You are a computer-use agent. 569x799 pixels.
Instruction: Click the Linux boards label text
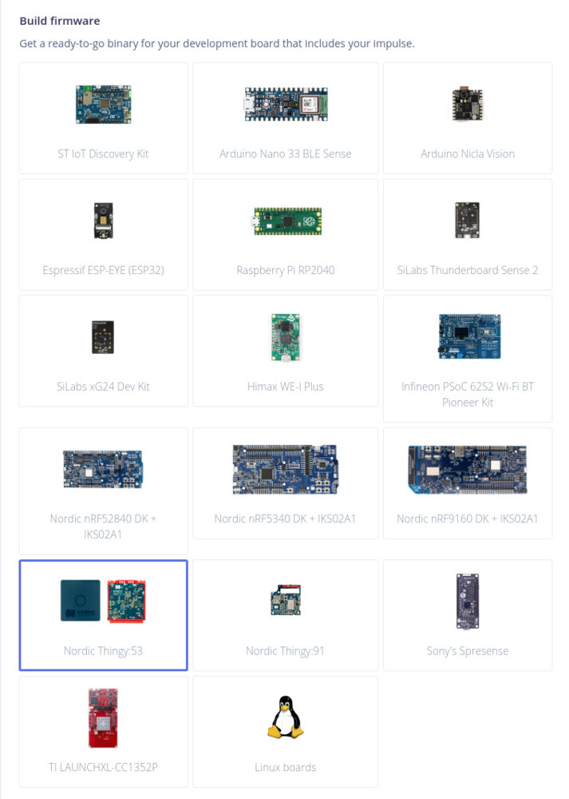pyautogui.click(x=286, y=767)
